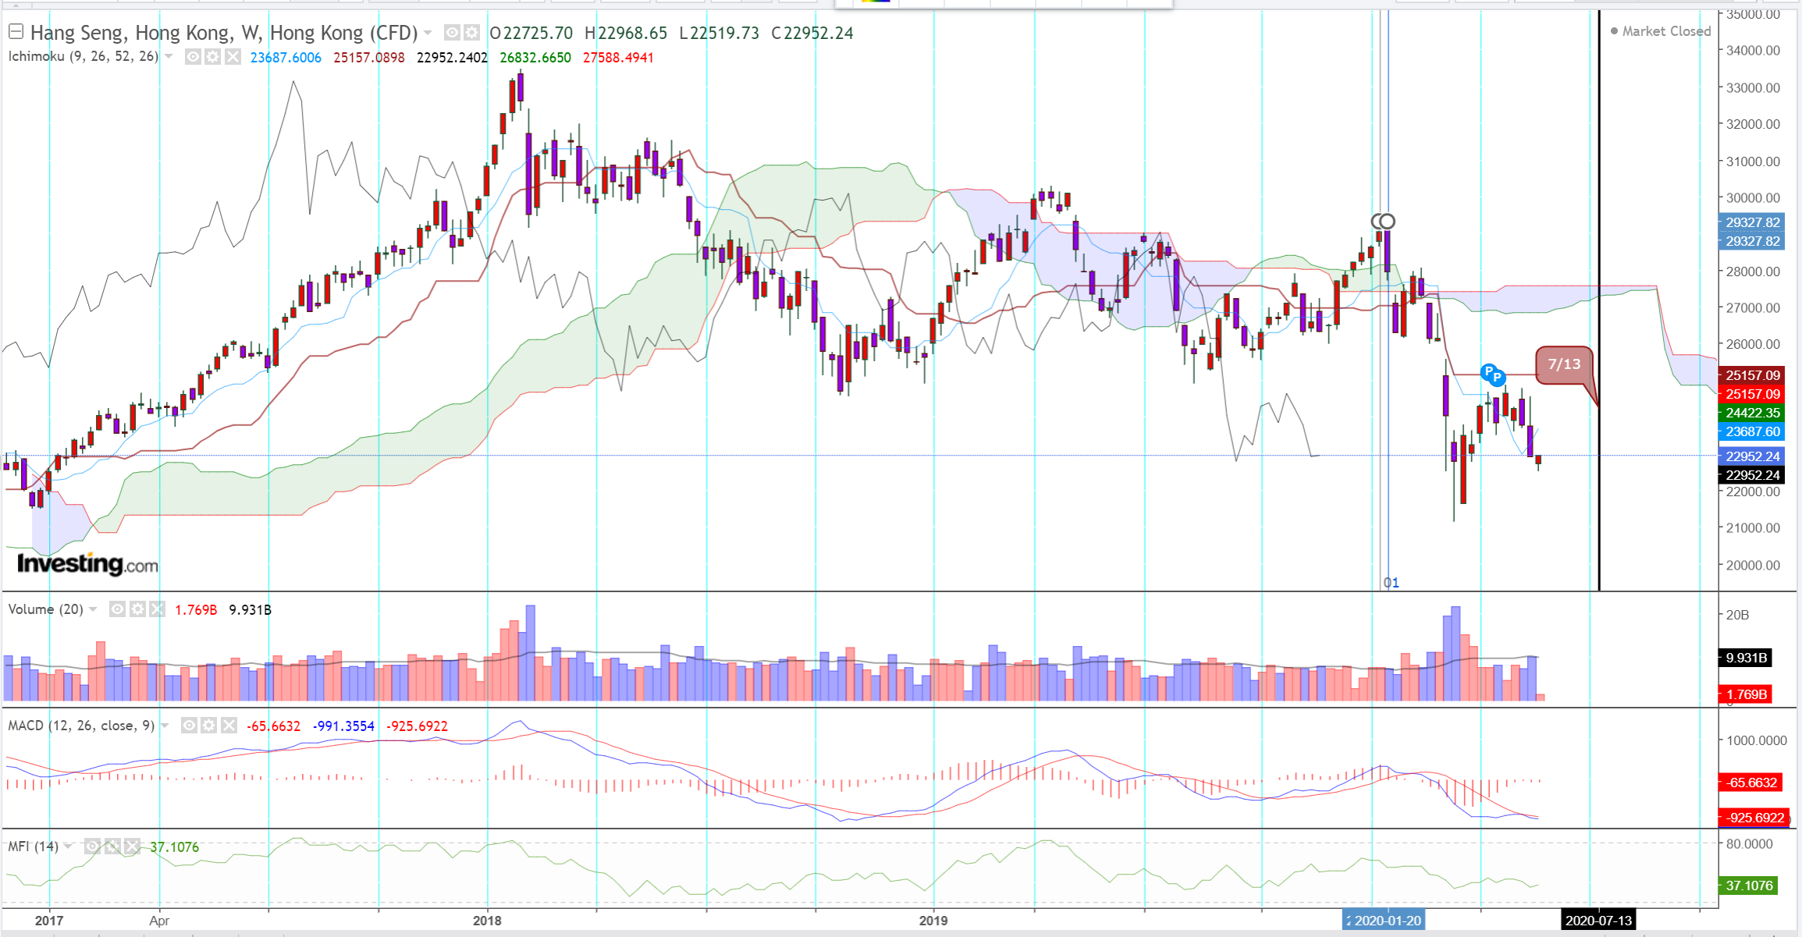Open MFI indicator settings gear
The width and height of the screenshot is (1802, 937).
[x=112, y=846]
